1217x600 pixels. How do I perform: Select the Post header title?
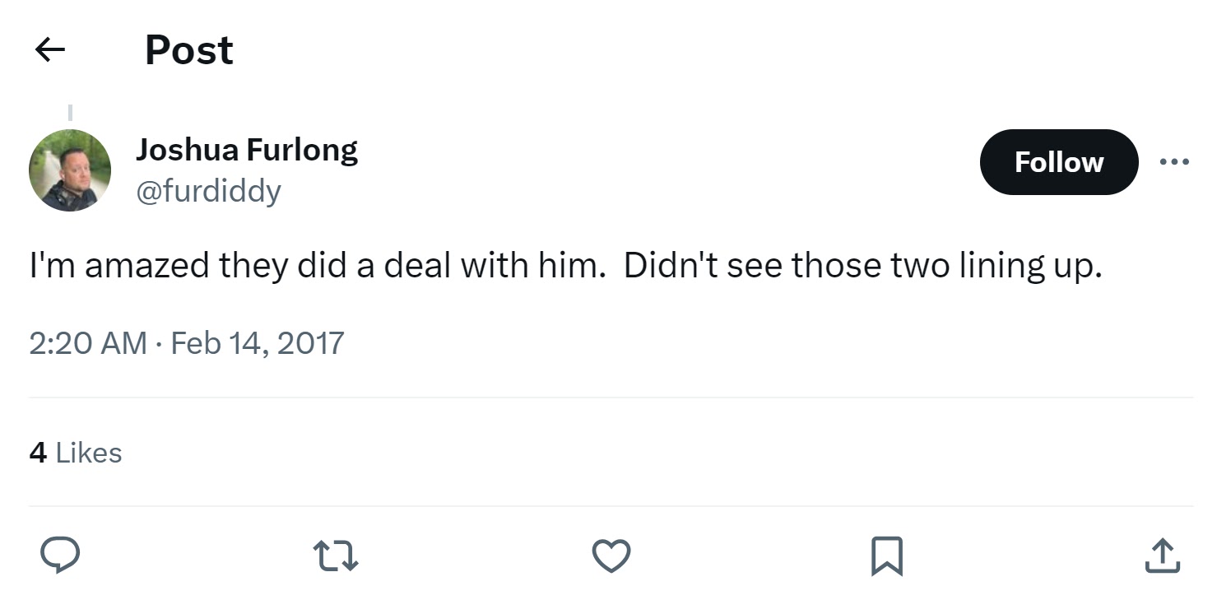(188, 49)
